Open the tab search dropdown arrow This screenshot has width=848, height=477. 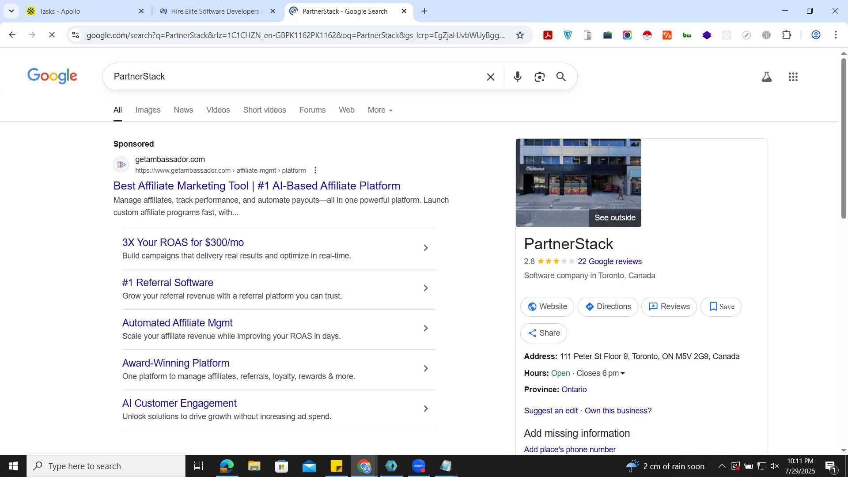(11, 11)
